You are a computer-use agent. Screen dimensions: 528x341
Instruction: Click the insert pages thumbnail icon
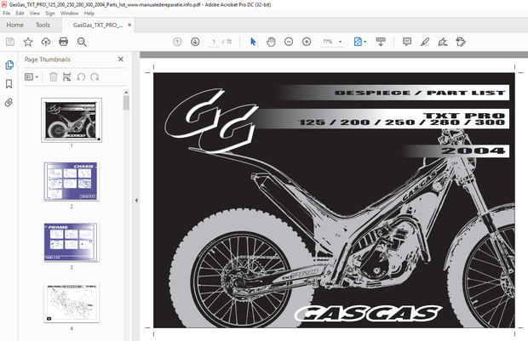pos(66,77)
